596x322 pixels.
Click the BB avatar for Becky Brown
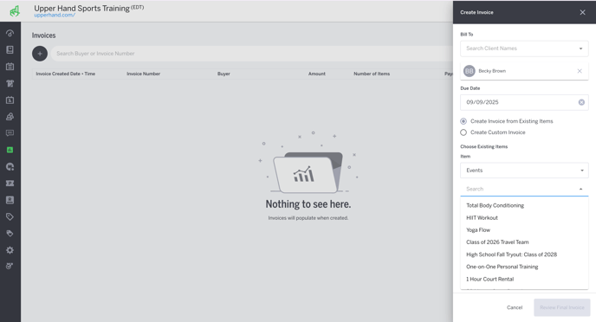tap(470, 71)
